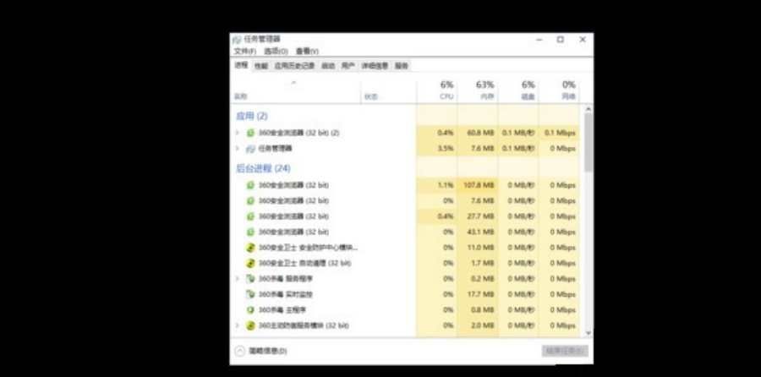Click the scrollbar up arrow
The width and height of the screenshot is (761, 377).
point(589,109)
